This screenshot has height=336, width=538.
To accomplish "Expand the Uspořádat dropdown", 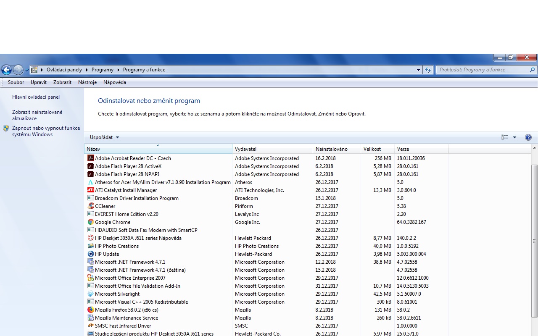I will tap(104, 137).
